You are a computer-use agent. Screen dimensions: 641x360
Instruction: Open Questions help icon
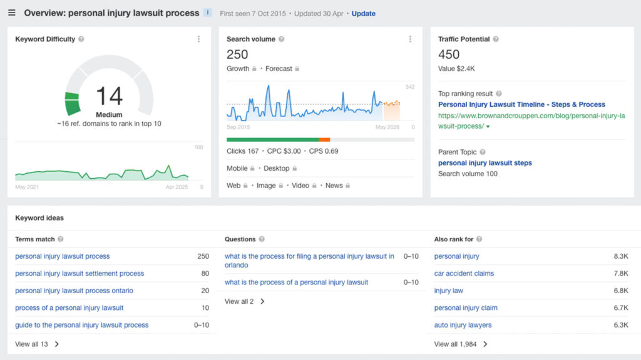(262, 239)
